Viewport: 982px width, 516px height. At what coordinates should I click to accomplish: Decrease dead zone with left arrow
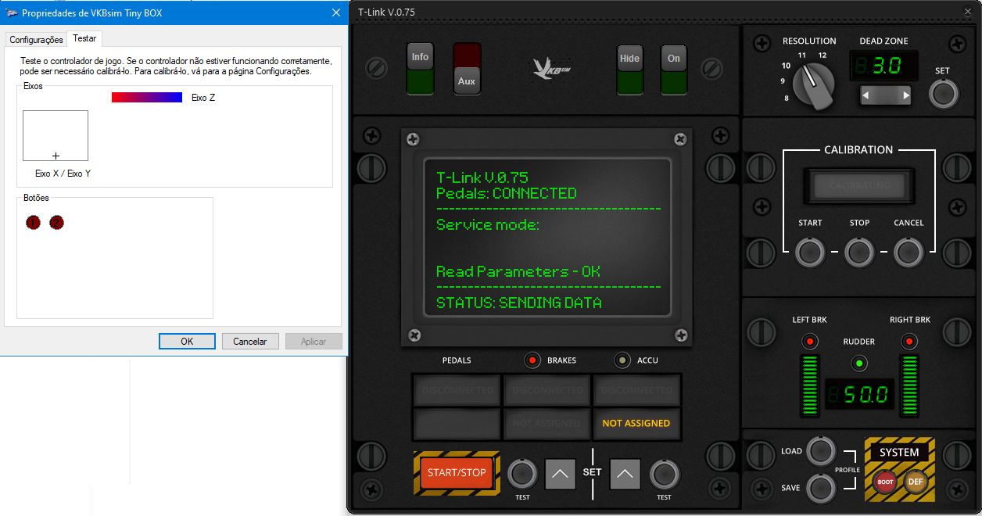(x=868, y=95)
